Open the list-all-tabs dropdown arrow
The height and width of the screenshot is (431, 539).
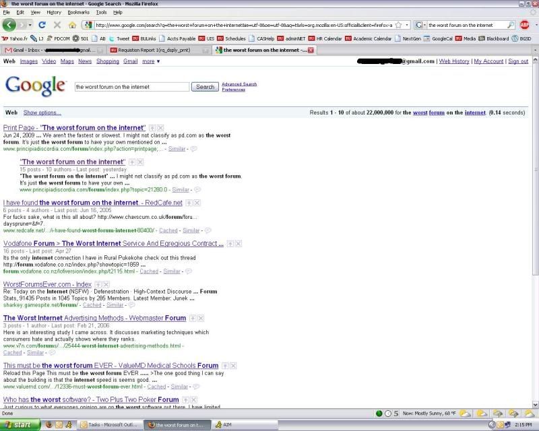(534, 51)
